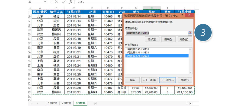Image resolution: width=243 pixels, height=106 pixels.
Task: Proceed with 下一步(N) > button
Action: click(167, 80)
